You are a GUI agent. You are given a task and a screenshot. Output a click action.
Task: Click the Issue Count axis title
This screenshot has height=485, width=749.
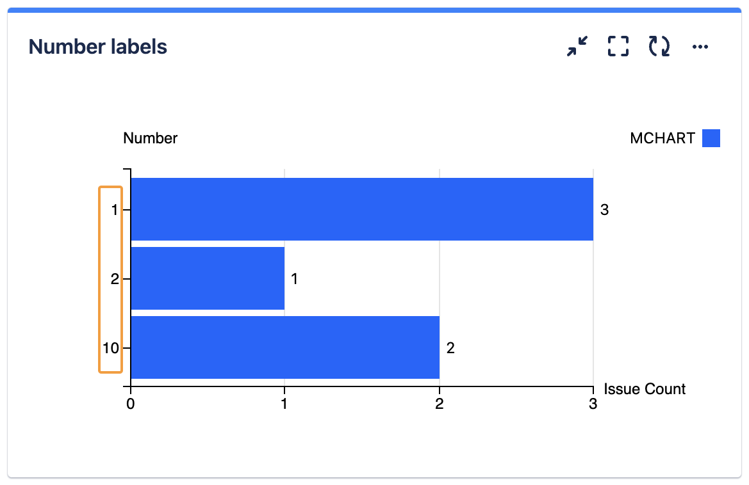pyautogui.click(x=645, y=389)
